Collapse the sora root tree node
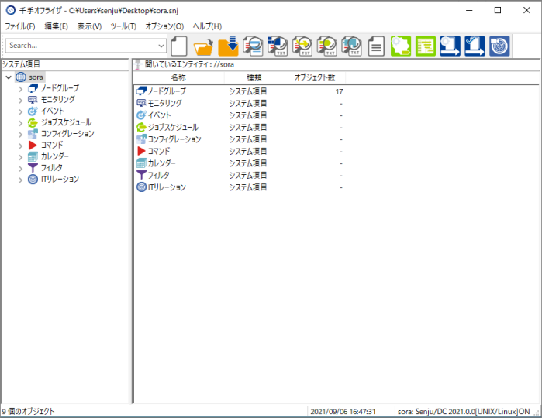The height and width of the screenshot is (418, 542). 9,77
